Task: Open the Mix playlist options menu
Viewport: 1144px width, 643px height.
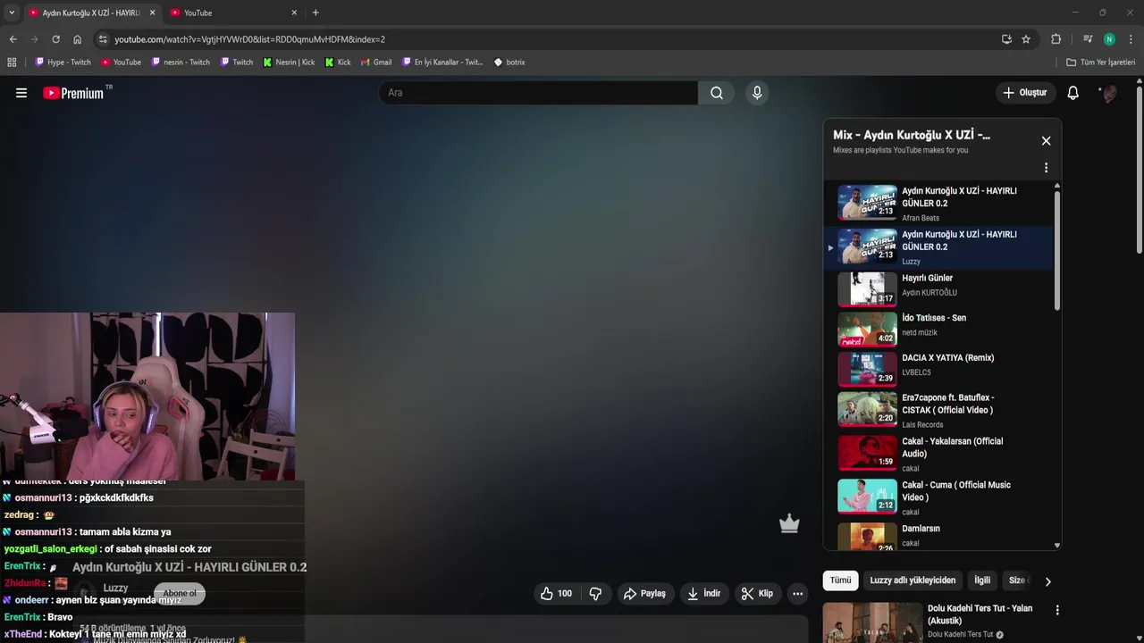Action: [1046, 168]
